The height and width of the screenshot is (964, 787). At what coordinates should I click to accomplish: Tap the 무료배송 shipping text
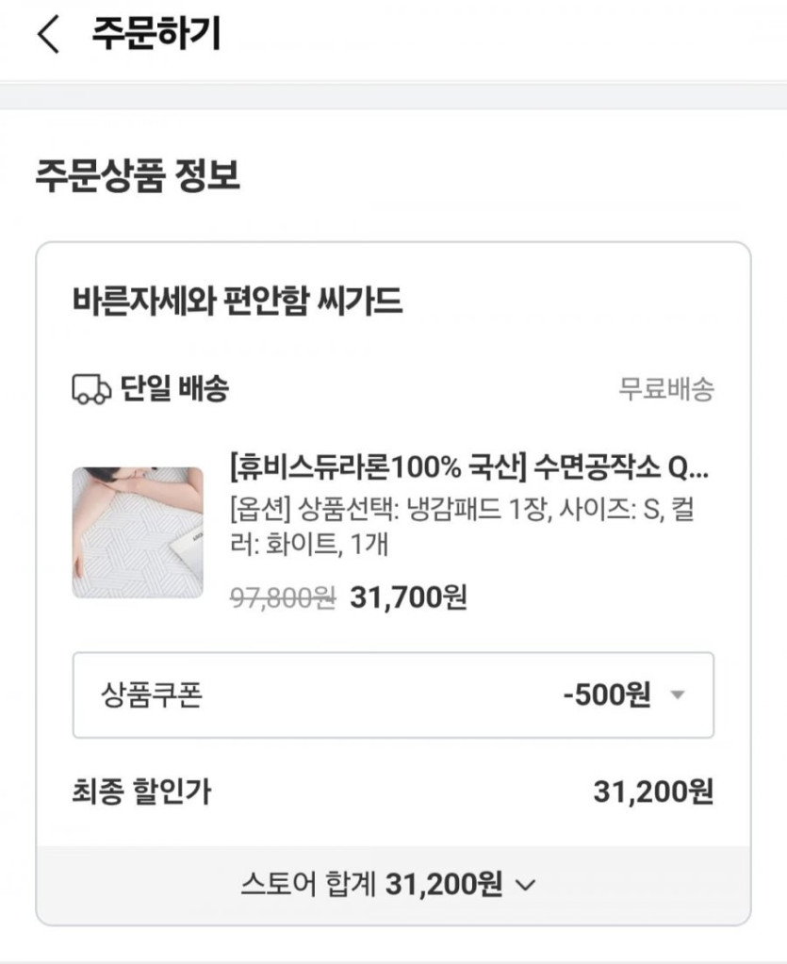665,389
